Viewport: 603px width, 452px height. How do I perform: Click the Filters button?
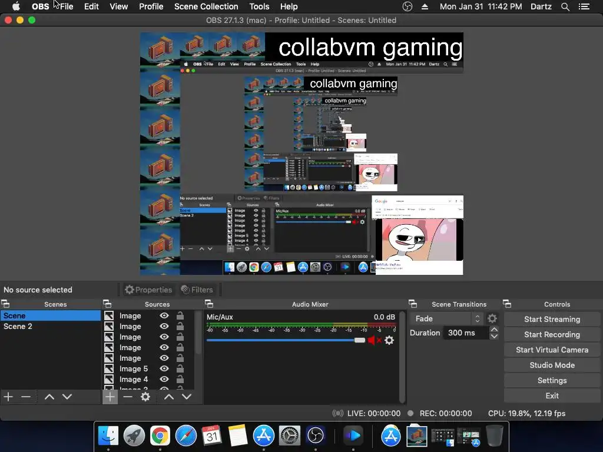[197, 290]
